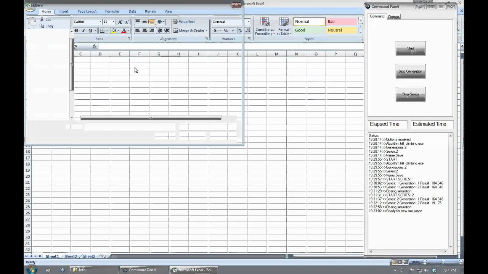Toggle Wrap Text for cells

(x=184, y=22)
